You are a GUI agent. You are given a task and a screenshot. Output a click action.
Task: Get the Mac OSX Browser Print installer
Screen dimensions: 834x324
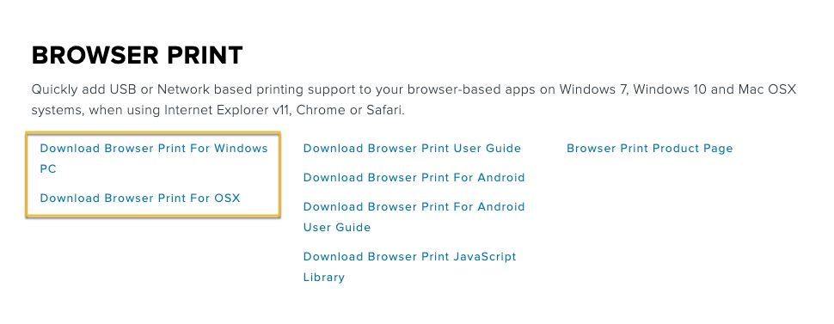pyautogui.click(x=140, y=199)
